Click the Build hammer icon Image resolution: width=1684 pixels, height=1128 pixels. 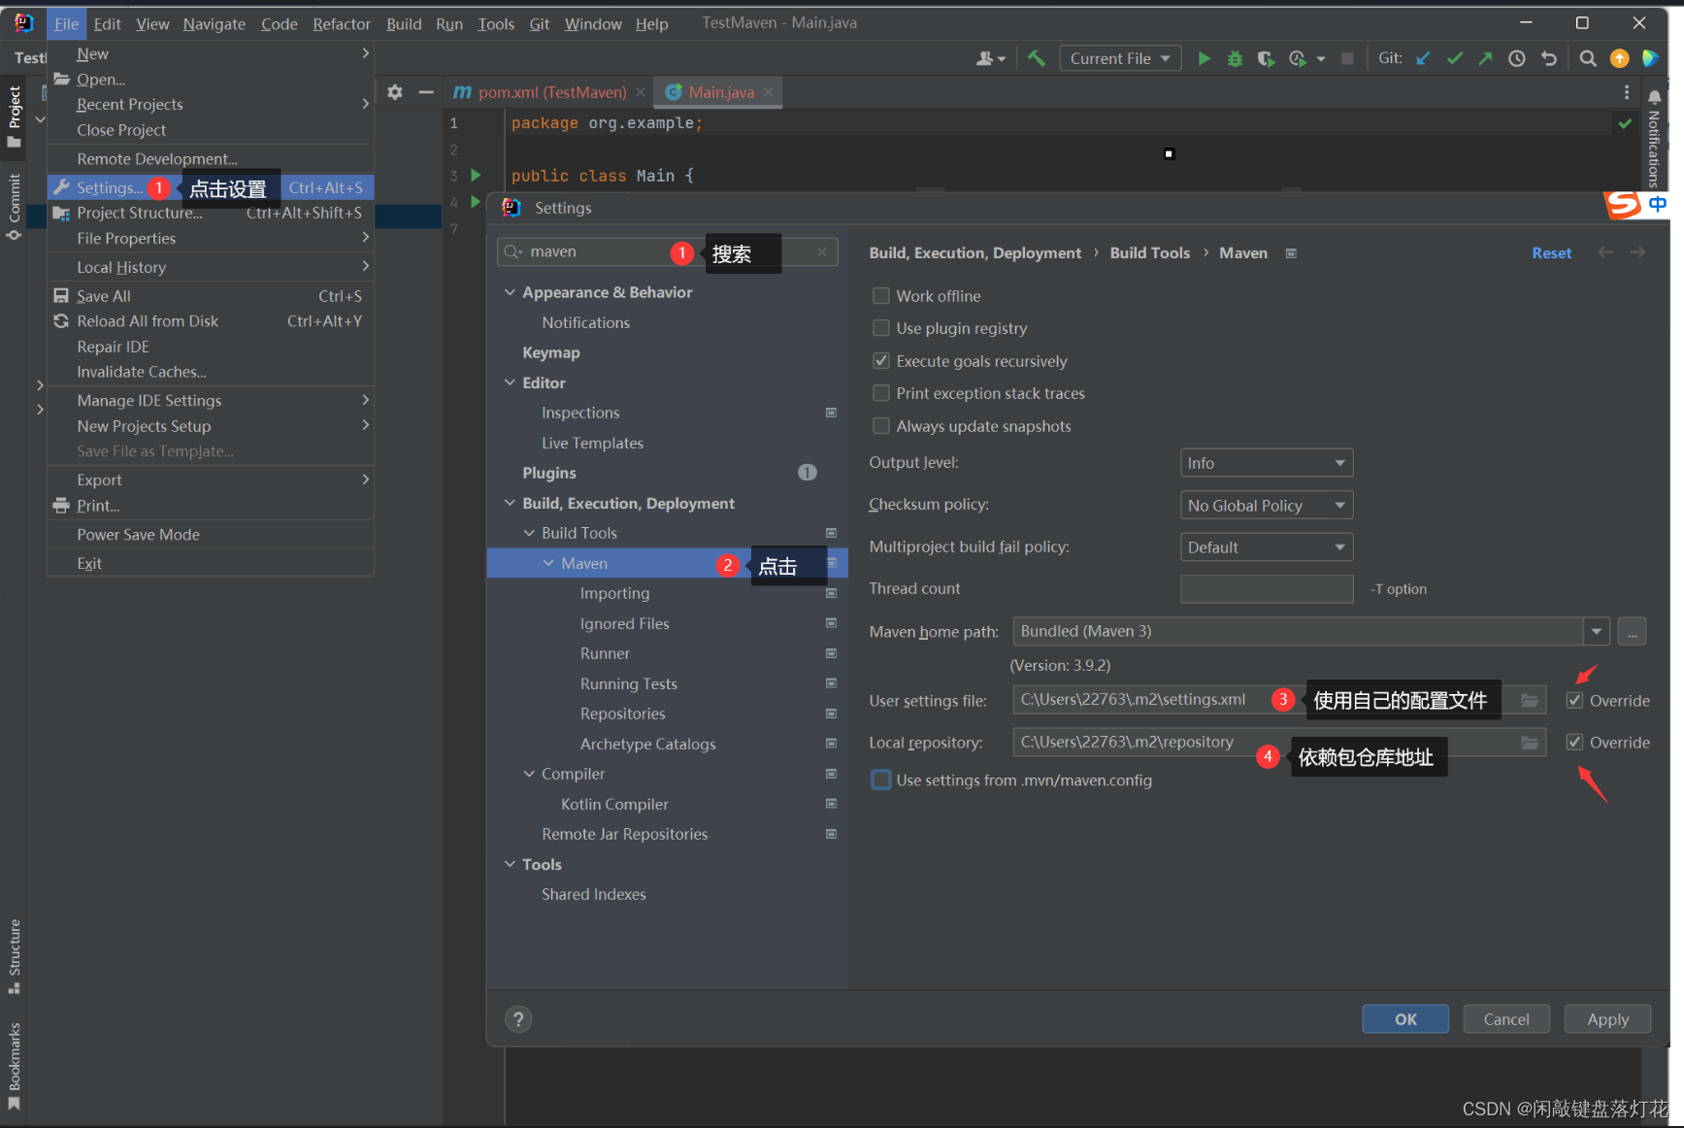pos(1037,58)
